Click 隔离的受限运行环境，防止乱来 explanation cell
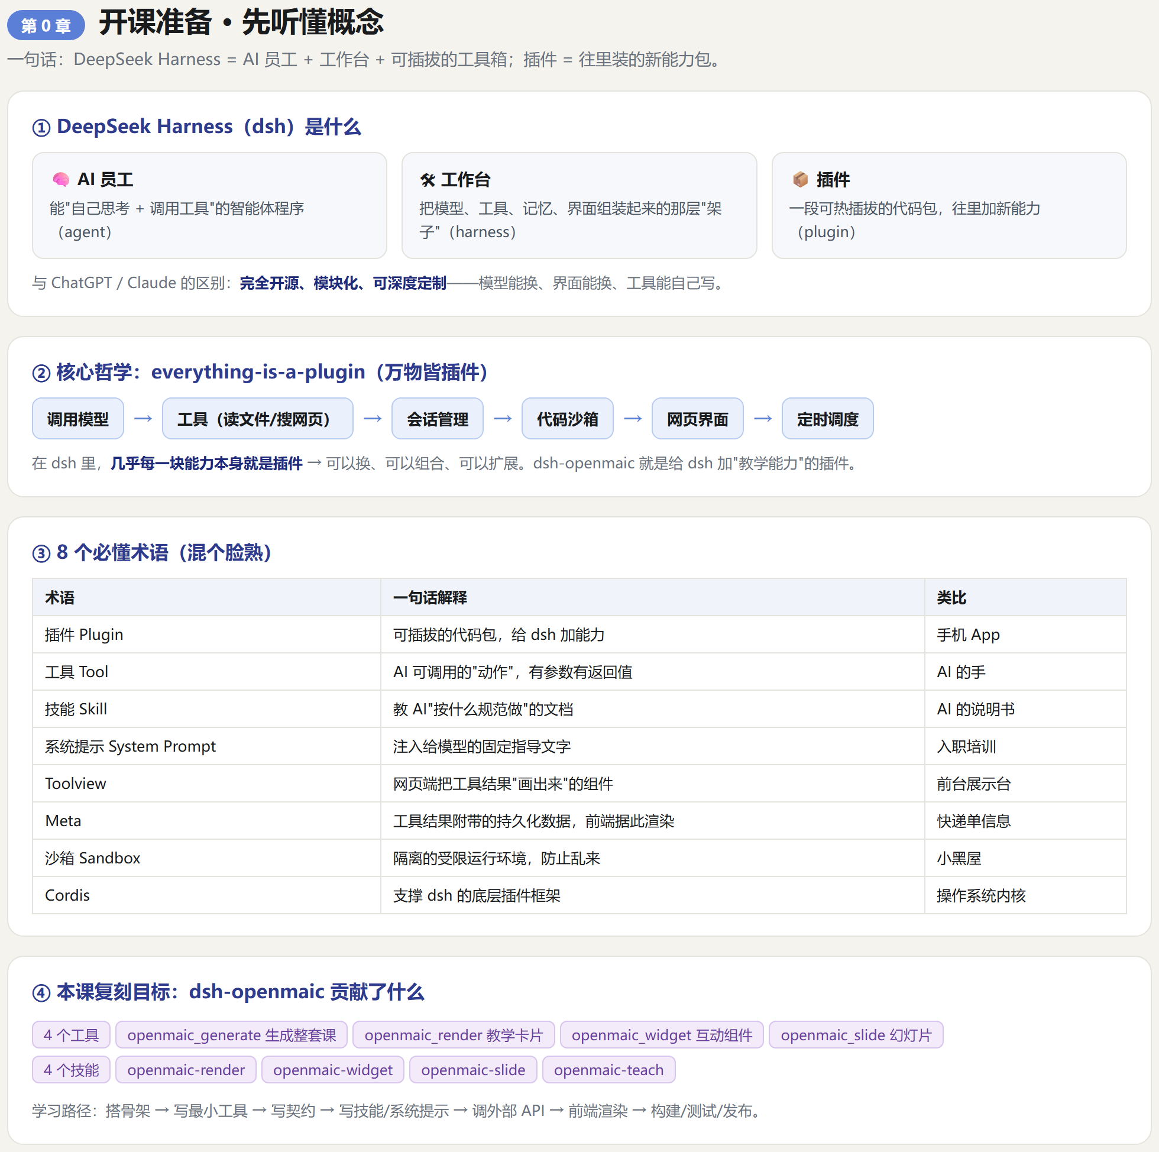The width and height of the screenshot is (1159, 1152). coord(653,858)
